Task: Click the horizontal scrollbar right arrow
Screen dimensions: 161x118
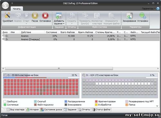Action: [158, 68]
